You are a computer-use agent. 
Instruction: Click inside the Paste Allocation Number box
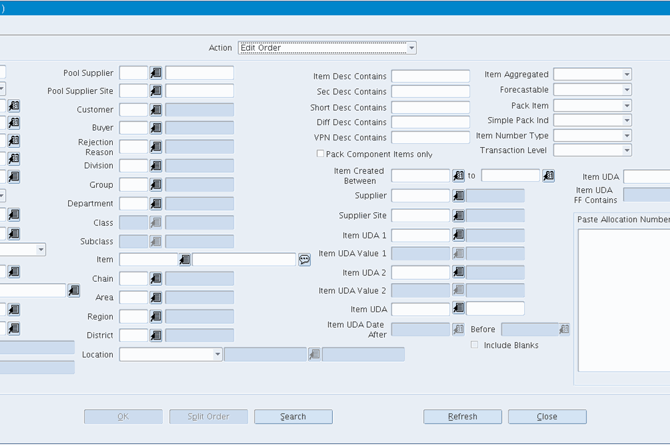[x=624, y=300]
